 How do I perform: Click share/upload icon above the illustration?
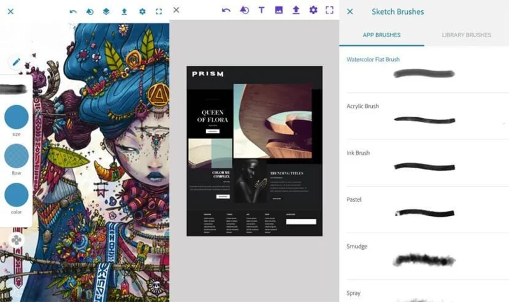pyautogui.click(x=124, y=11)
